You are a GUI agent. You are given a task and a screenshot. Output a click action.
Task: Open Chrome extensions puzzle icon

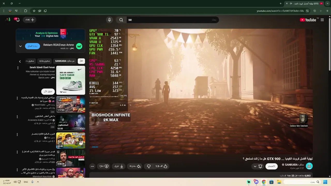[x=25, y=11]
